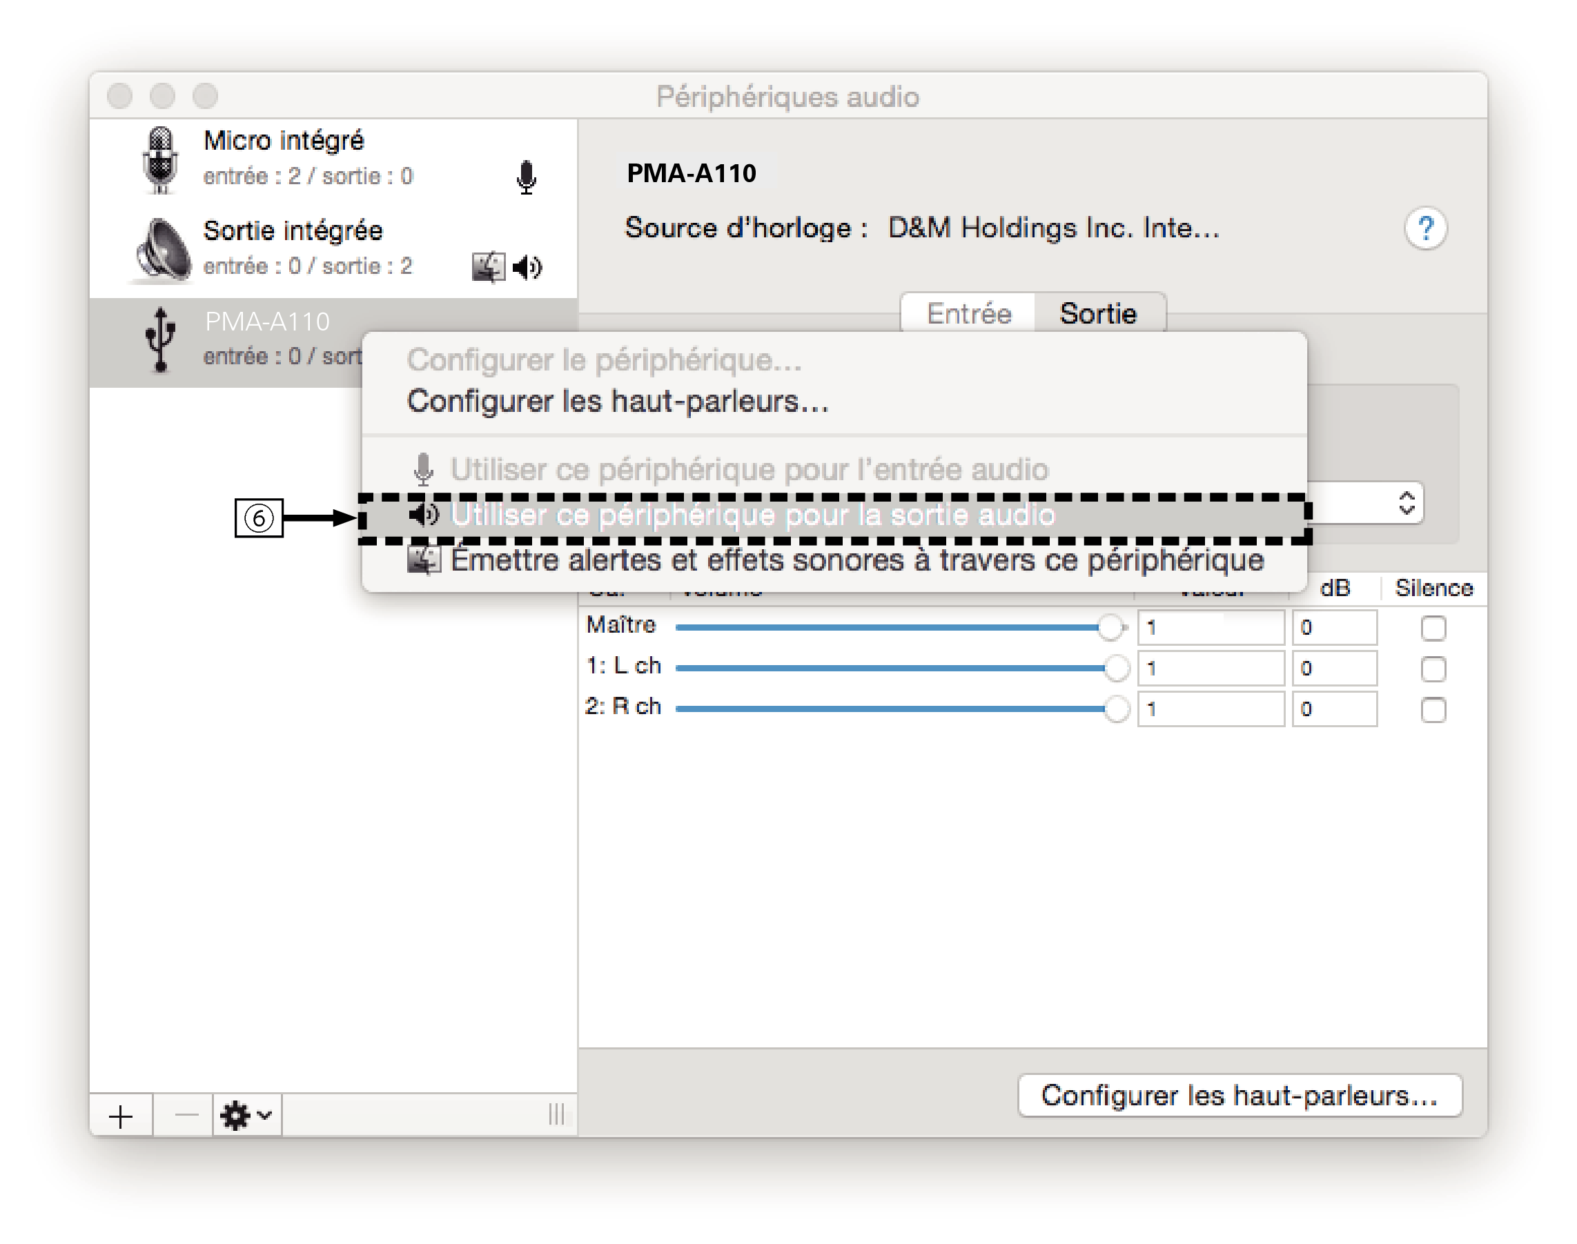The height and width of the screenshot is (1244, 1577).
Task: Enable Silence for channel 1: L ch
Action: click(1433, 668)
